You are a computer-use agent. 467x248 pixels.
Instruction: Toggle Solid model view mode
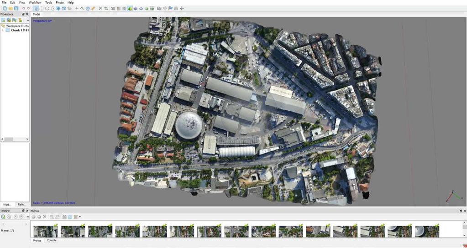[x=136, y=8]
